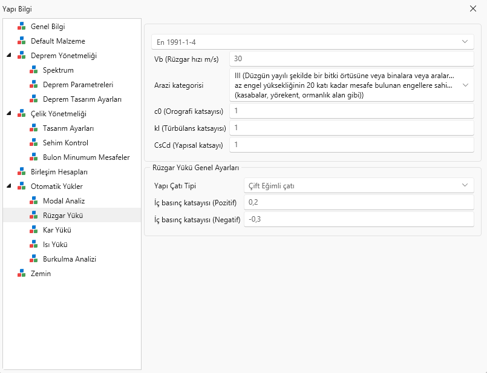Click the Sehim Kontrol block icon
This screenshot has height=373, width=487.
[x=33, y=143]
